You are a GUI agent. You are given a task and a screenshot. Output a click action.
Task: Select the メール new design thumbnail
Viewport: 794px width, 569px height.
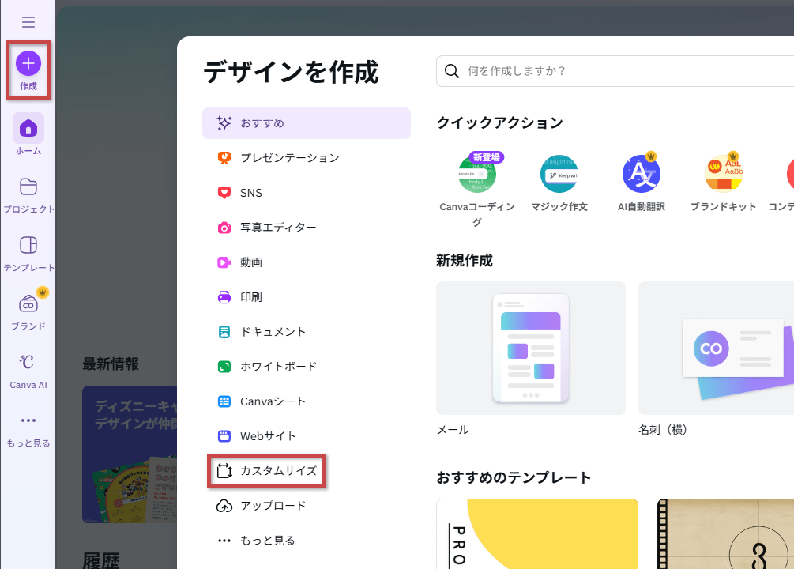(531, 348)
